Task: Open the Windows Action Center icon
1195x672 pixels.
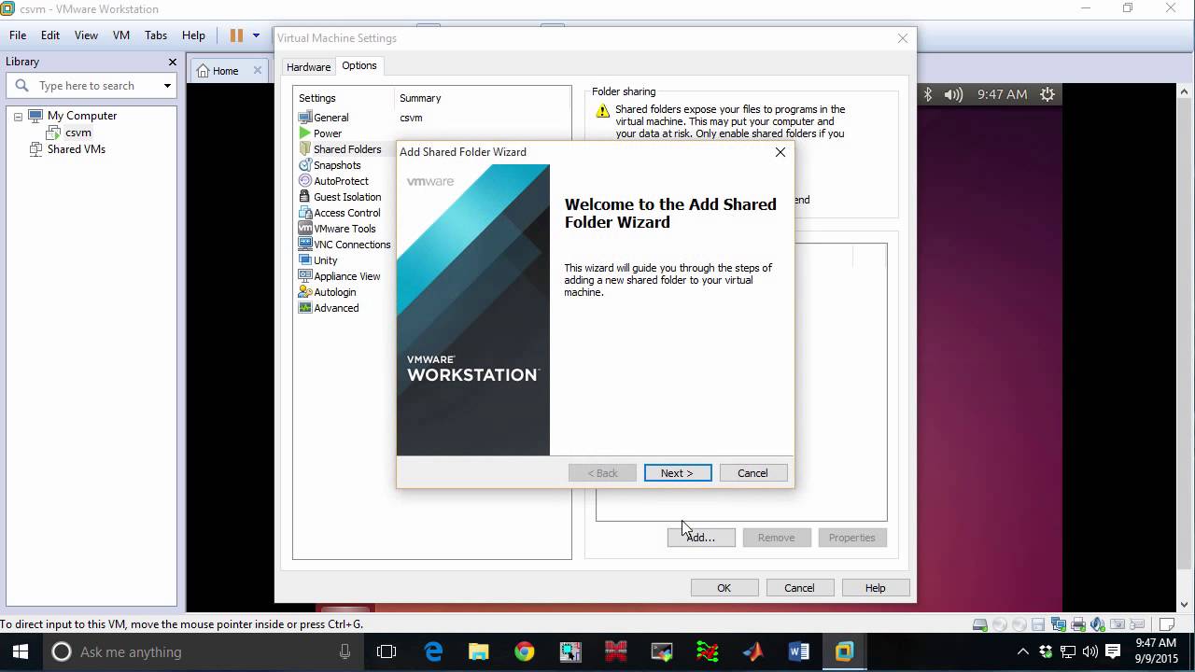Action: tap(1113, 651)
